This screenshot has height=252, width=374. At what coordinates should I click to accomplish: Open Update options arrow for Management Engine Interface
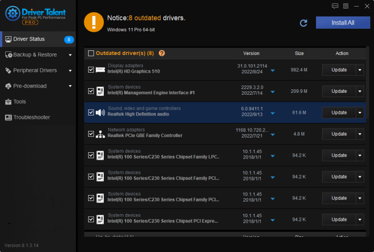click(360, 91)
